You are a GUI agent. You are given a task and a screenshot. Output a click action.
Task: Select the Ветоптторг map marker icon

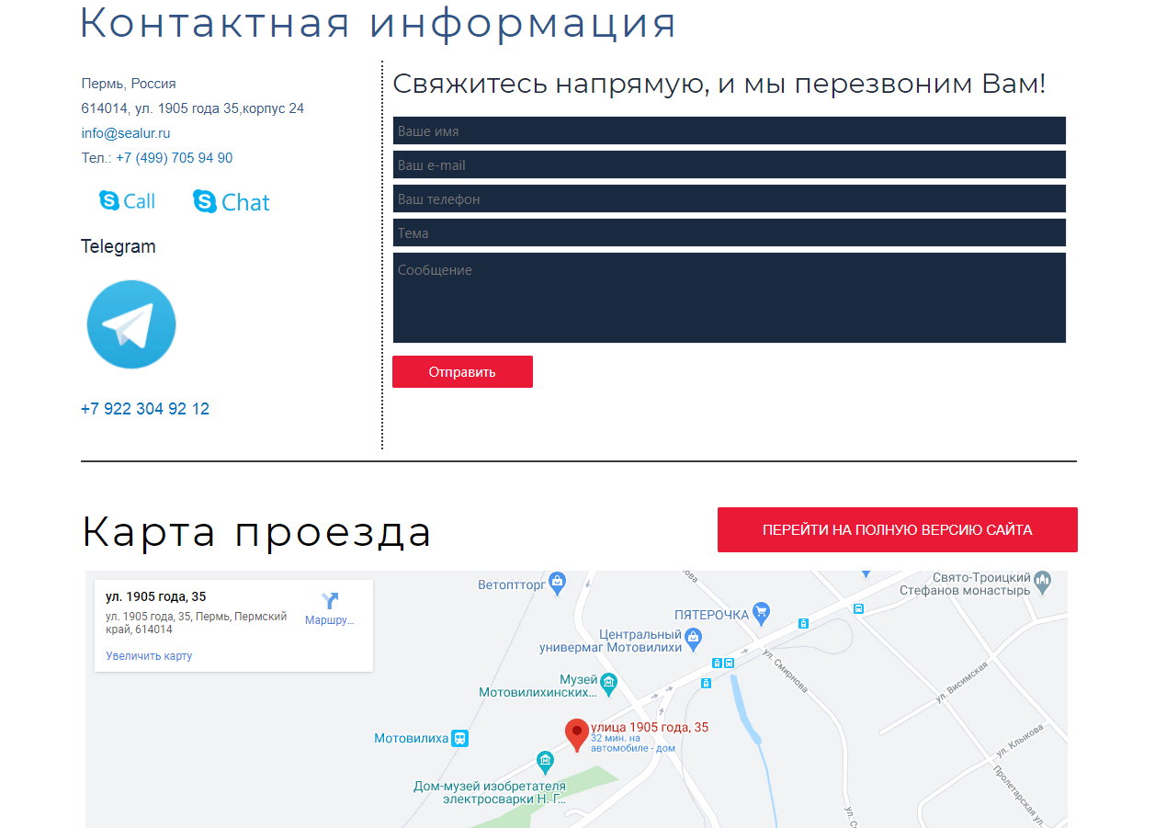(559, 584)
